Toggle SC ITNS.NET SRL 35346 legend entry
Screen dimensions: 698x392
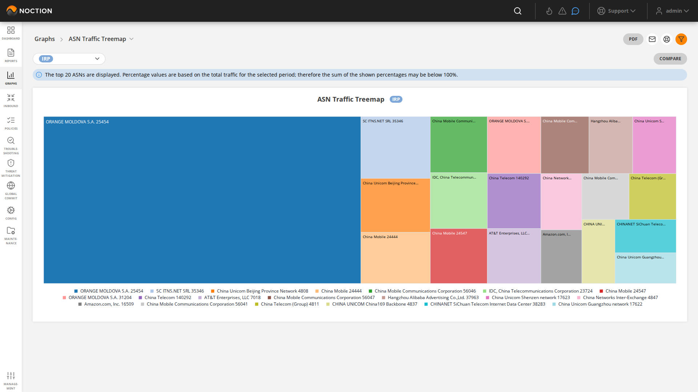(177, 291)
